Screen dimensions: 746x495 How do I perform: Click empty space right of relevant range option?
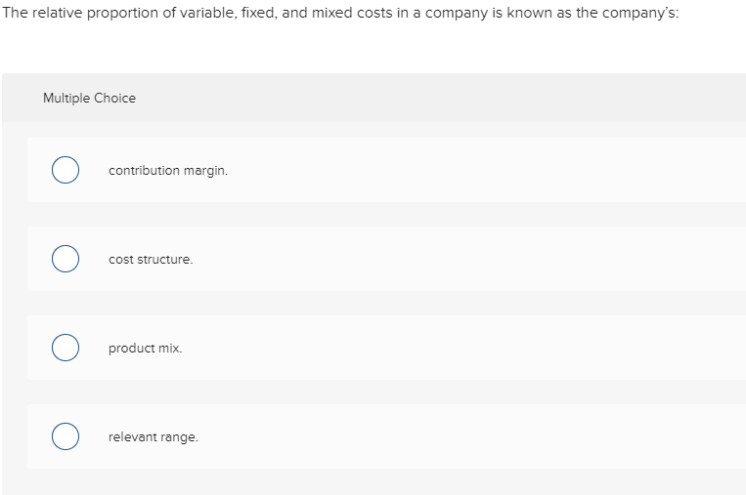(x=489, y=437)
